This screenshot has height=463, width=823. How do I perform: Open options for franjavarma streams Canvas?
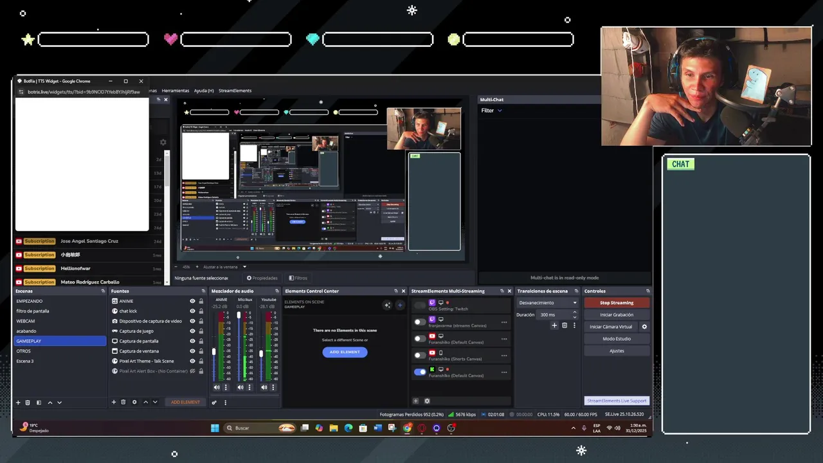[x=504, y=322]
